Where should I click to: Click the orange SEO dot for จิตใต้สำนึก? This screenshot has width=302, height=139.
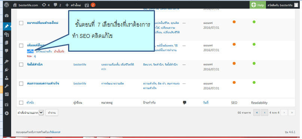[234, 63]
